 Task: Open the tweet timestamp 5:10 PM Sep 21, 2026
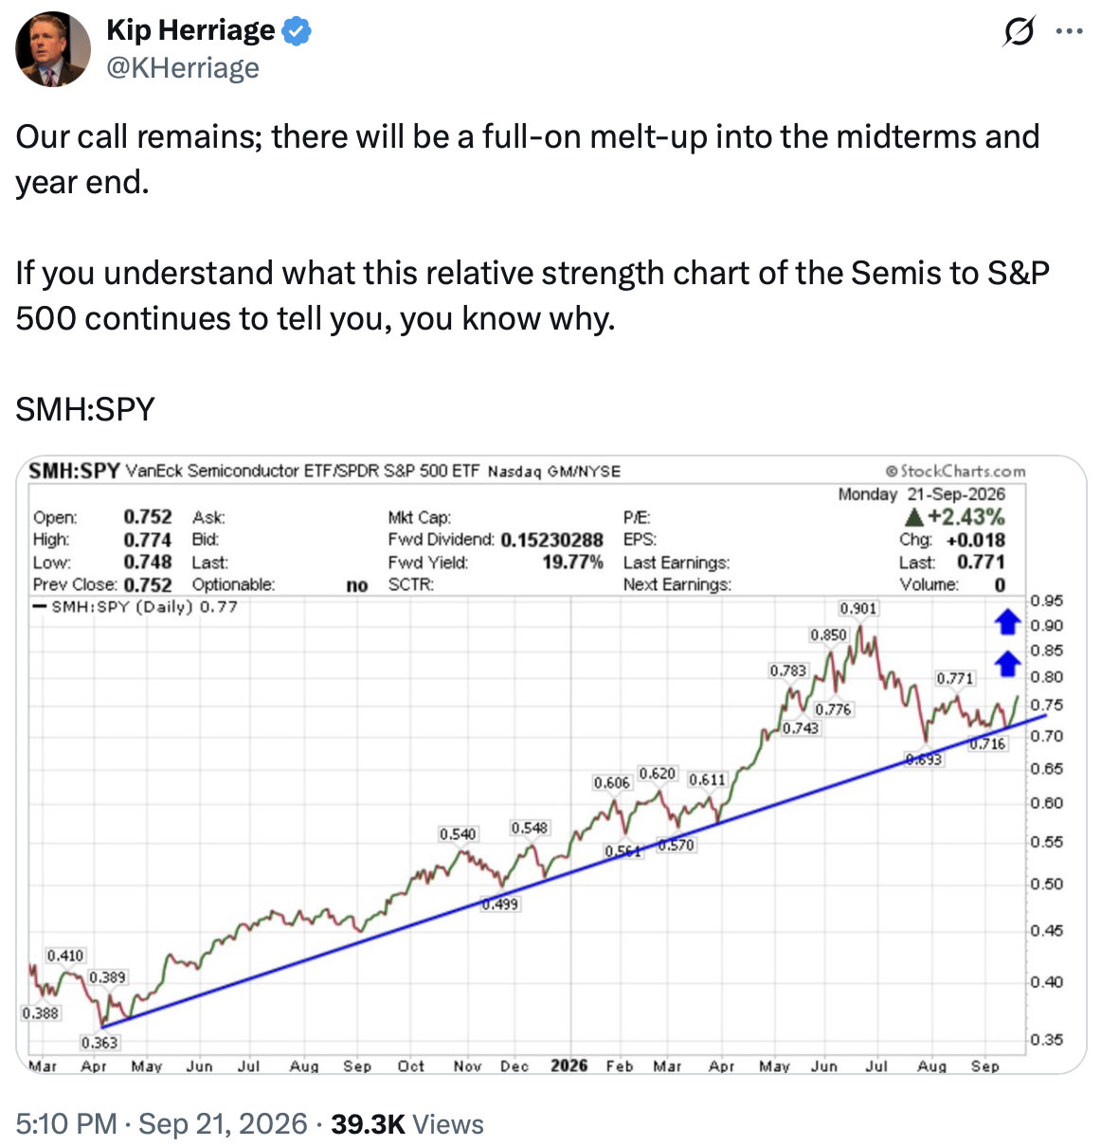(161, 1124)
